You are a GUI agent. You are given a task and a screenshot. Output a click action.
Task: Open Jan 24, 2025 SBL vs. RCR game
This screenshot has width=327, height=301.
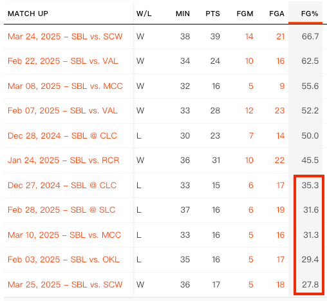[63, 160]
